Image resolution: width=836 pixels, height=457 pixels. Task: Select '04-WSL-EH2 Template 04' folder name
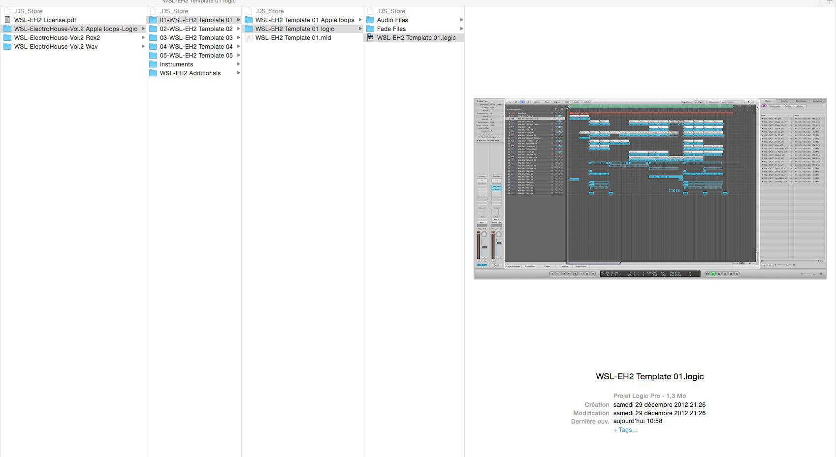pyautogui.click(x=196, y=47)
